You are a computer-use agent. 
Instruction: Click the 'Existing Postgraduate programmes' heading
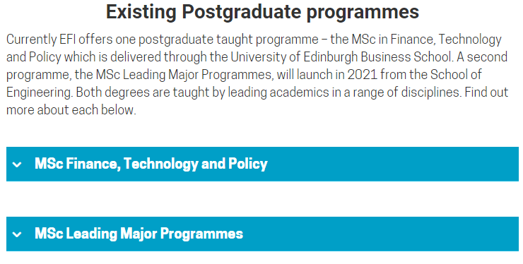262,12
